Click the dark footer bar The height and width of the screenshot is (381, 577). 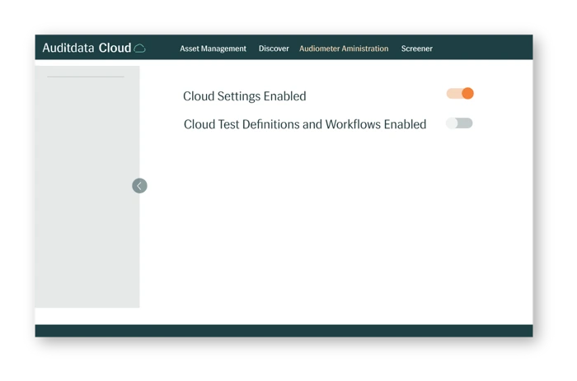click(284, 331)
